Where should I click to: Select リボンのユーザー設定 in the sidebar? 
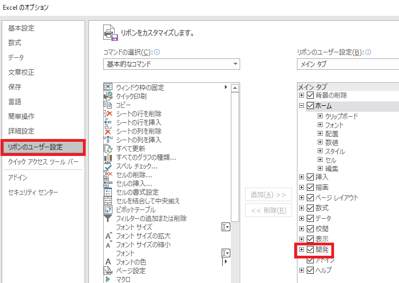tap(43, 147)
